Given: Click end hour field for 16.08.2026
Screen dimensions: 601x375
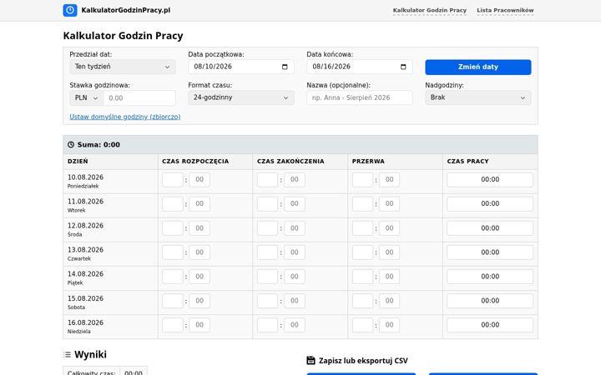Looking at the screenshot, I should click(x=268, y=325).
